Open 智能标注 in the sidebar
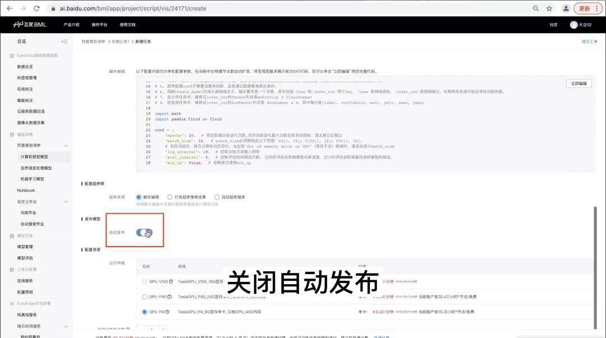 pos(25,100)
